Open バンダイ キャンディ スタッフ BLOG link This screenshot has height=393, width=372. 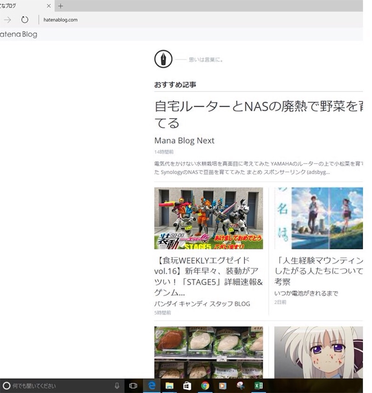point(202,304)
